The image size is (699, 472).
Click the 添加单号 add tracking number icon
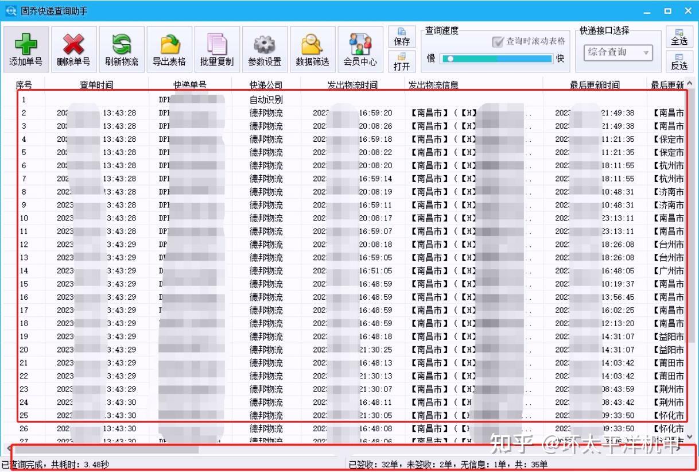(26, 49)
